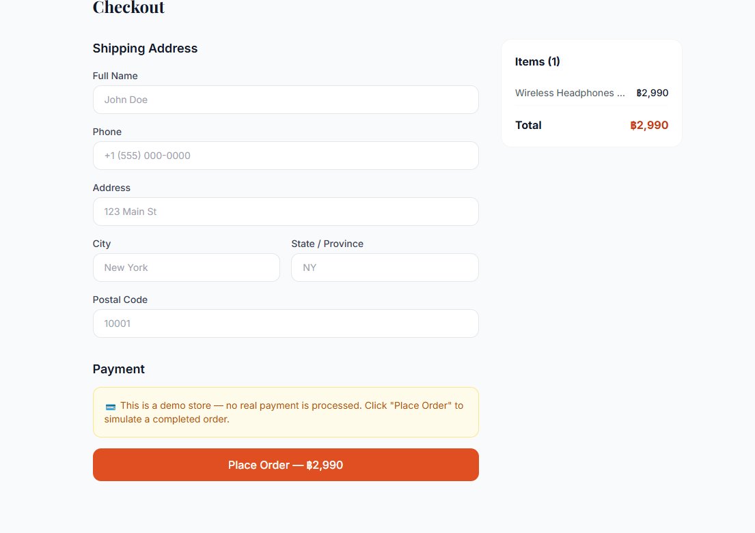The width and height of the screenshot is (755, 533).
Task: Click the credit card icon in payment notice
Action: 111,406
